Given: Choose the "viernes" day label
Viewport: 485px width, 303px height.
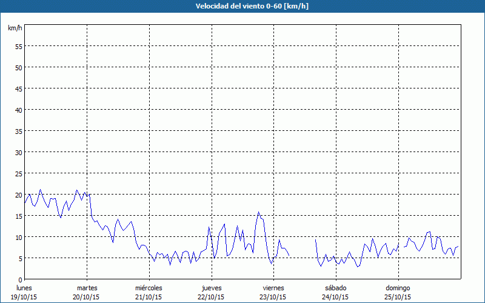Looking at the screenshot, I should tap(273, 288).
